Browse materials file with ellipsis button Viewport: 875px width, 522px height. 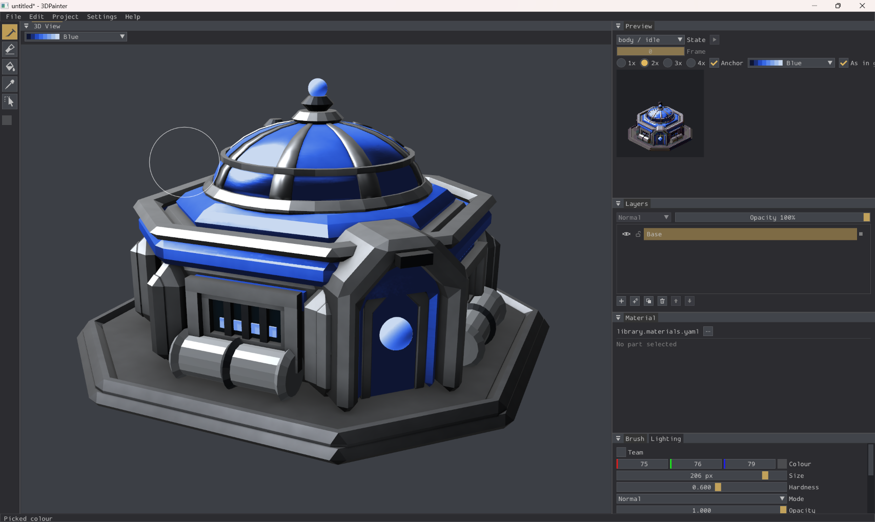(x=708, y=331)
